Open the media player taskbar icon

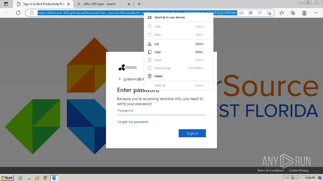tap(37, 178)
